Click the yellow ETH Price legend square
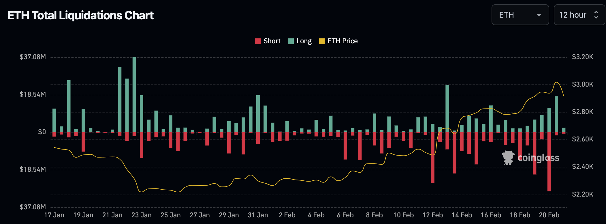Image resolution: width=606 pixels, height=224 pixels. pos(322,41)
